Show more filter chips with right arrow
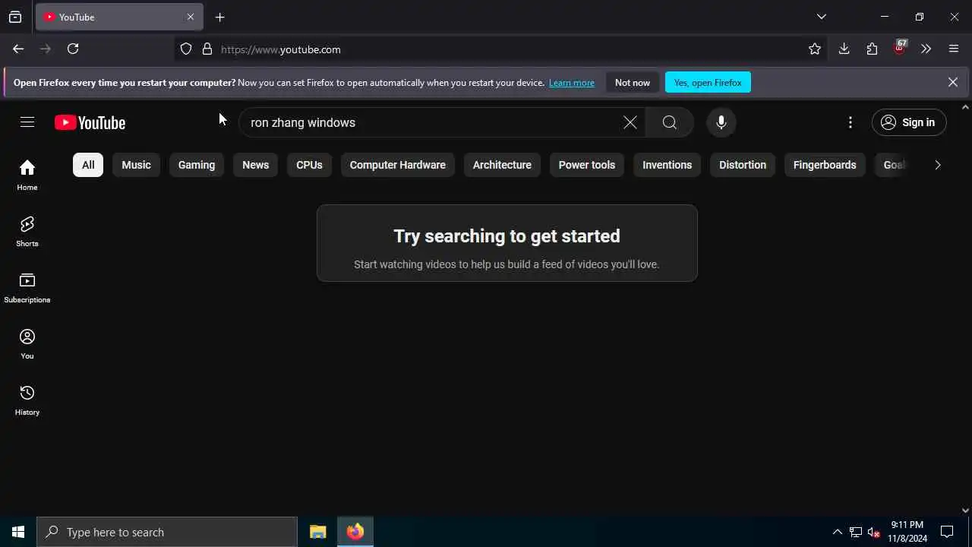Viewport: 972px width, 547px height. point(937,165)
